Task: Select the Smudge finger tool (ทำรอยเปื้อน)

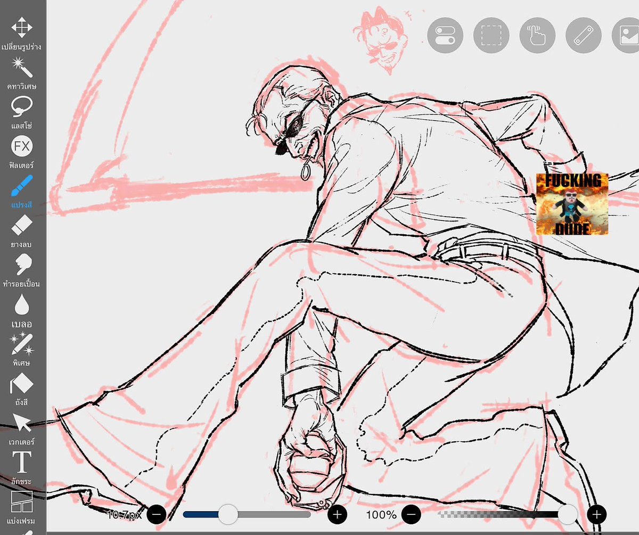Action: click(x=22, y=270)
